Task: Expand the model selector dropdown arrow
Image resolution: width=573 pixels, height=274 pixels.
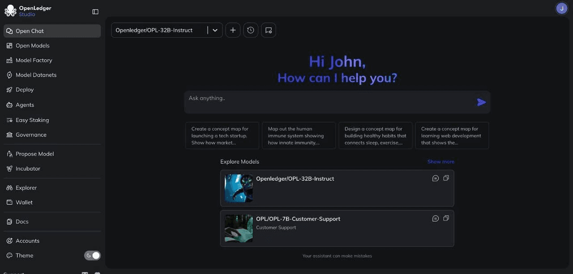Action: [x=215, y=30]
